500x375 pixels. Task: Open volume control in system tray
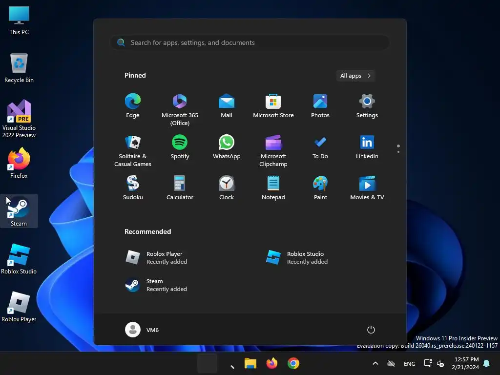pyautogui.click(x=440, y=363)
